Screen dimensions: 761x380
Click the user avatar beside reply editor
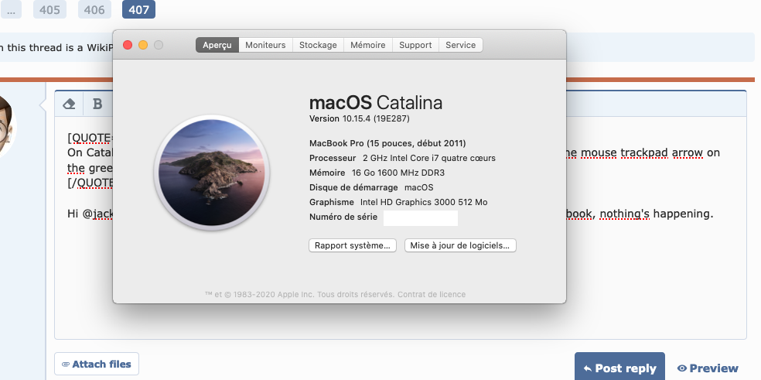[x=7, y=128]
